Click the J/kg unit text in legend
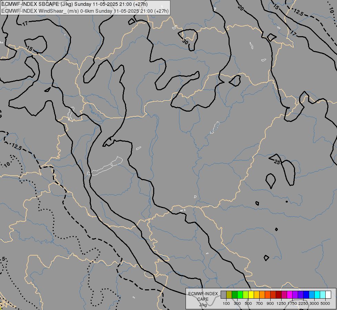337x310 pixels. [203, 305]
